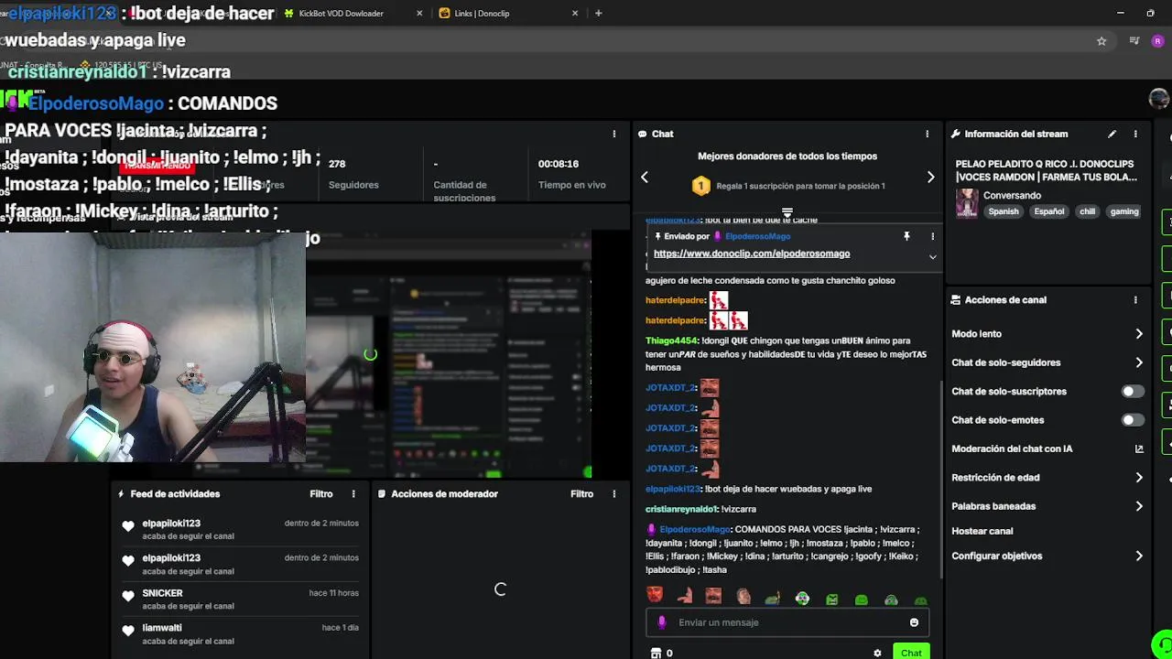Insert the first red face quick emote

point(655,597)
